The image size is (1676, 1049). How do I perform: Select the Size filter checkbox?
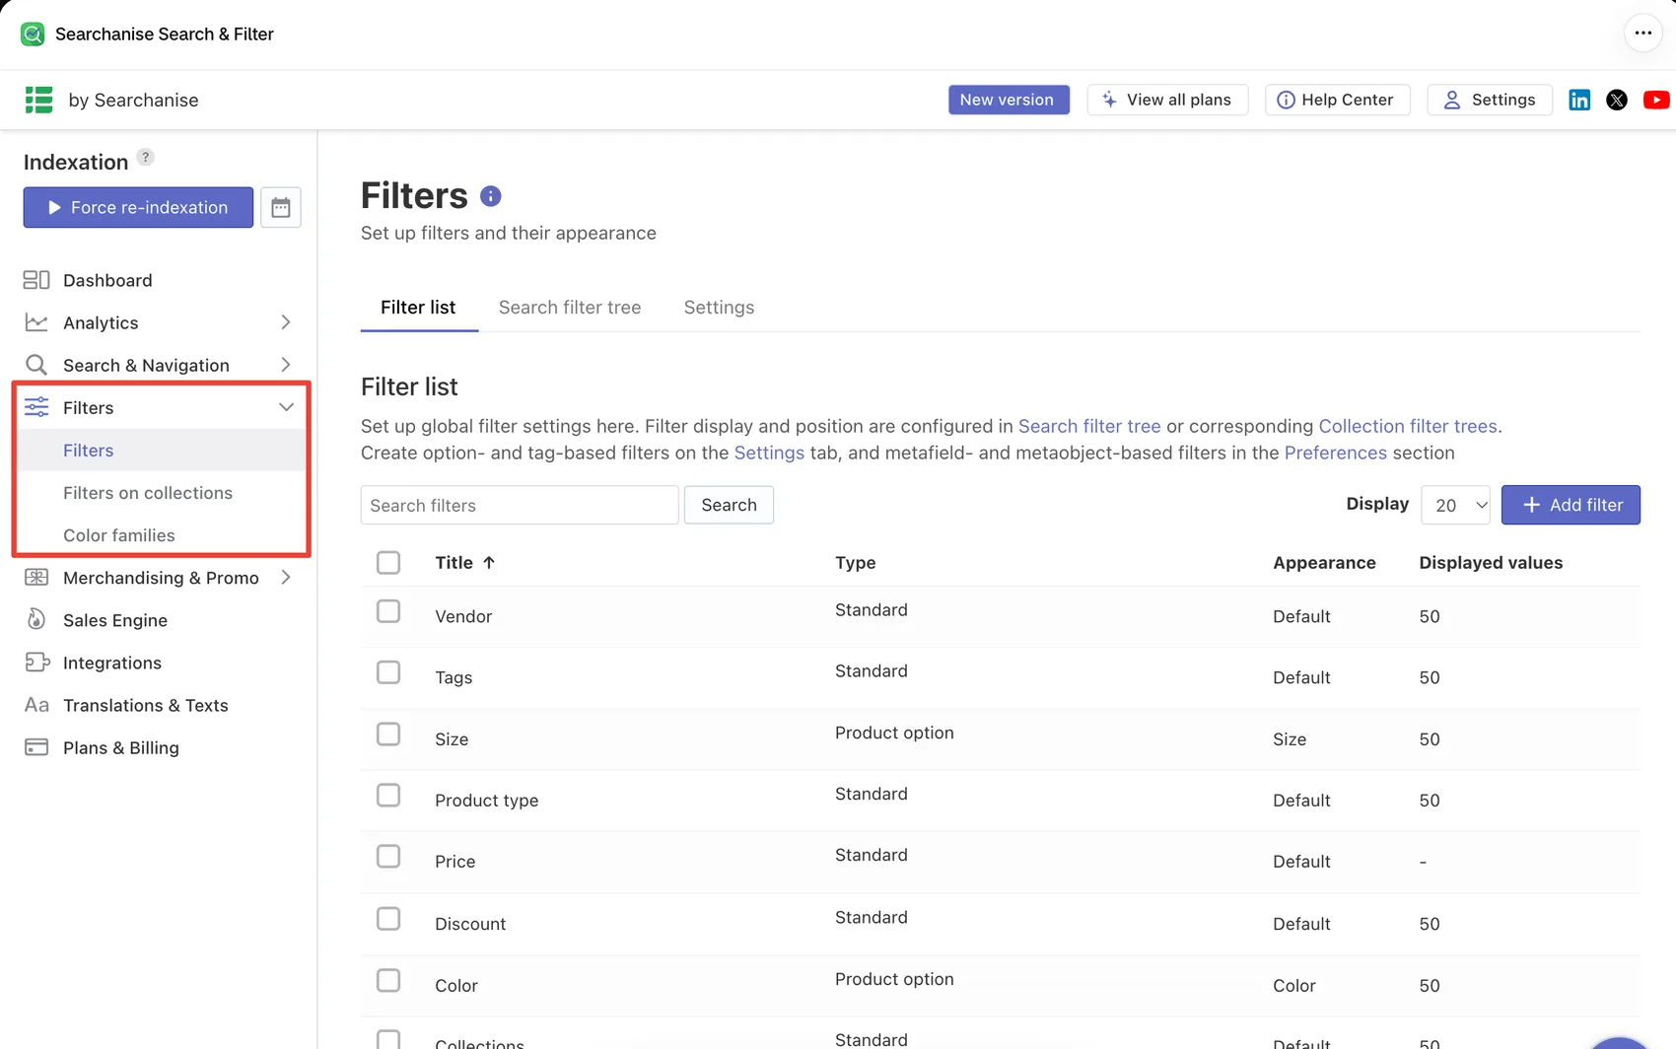coord(388,734)
